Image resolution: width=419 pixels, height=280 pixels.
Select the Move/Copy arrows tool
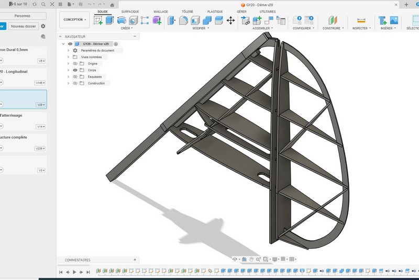(230, 20)
